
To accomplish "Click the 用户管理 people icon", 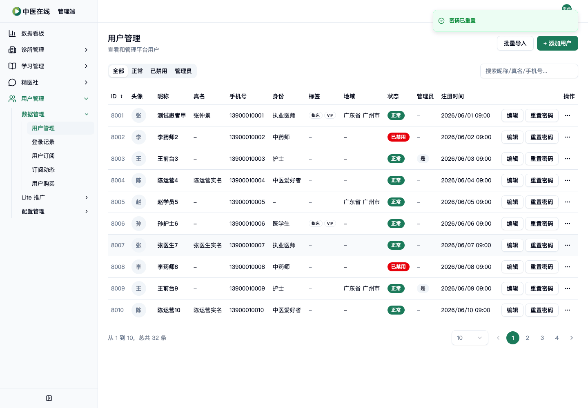I will (x=12, y=99).
